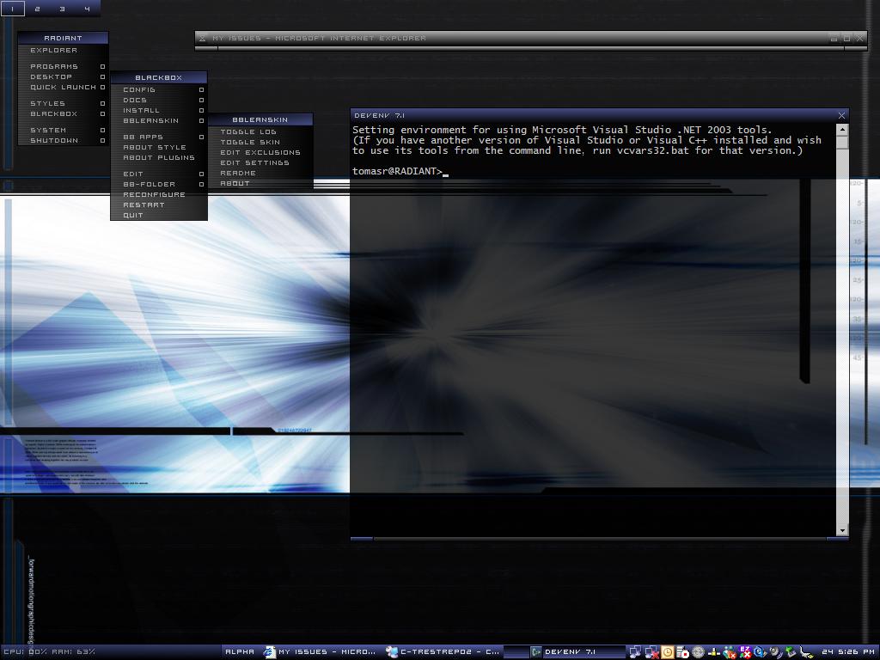
Task: Choose About Style in the Blackbox menu
Action: coord(159,148)
